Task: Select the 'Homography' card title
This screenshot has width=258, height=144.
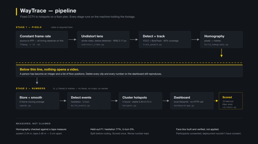Action: point(214,36)
